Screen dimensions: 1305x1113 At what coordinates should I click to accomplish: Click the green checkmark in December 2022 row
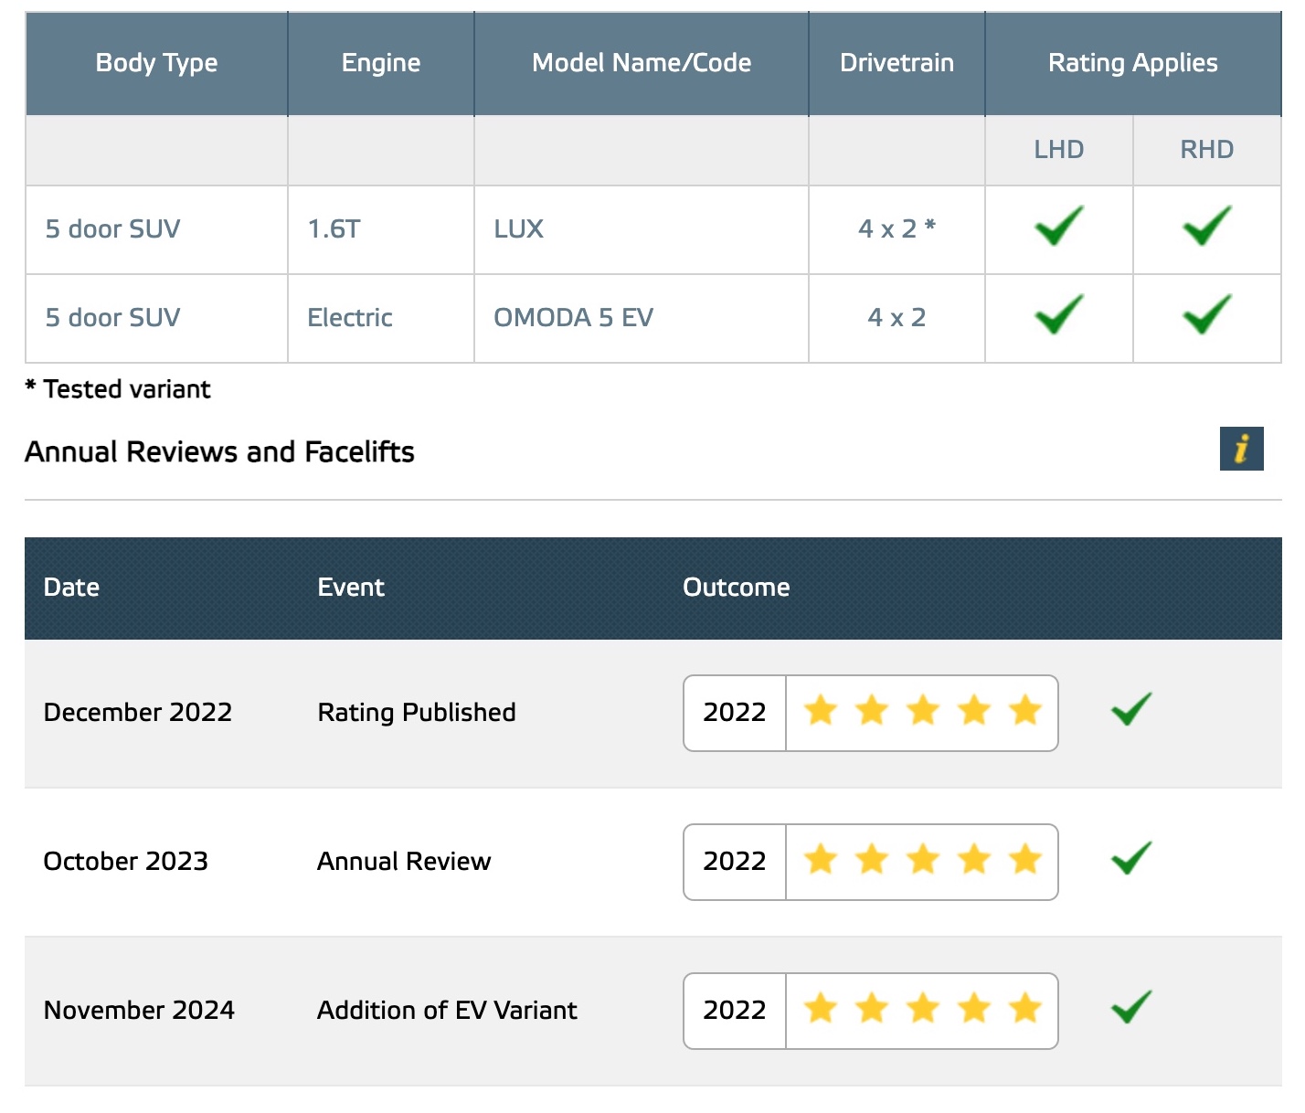click(1131, 709)
